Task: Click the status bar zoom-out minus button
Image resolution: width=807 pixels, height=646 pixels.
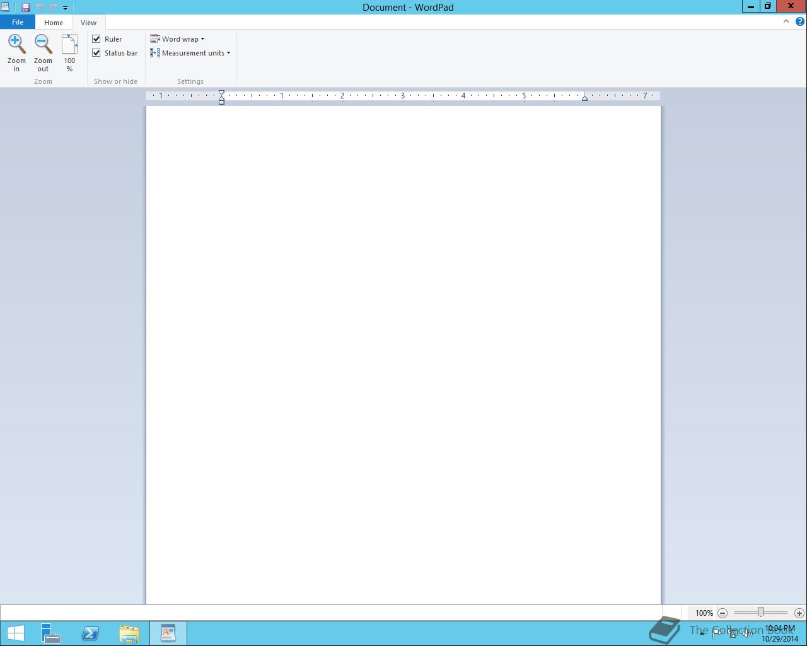Action: tap(723, 613)
